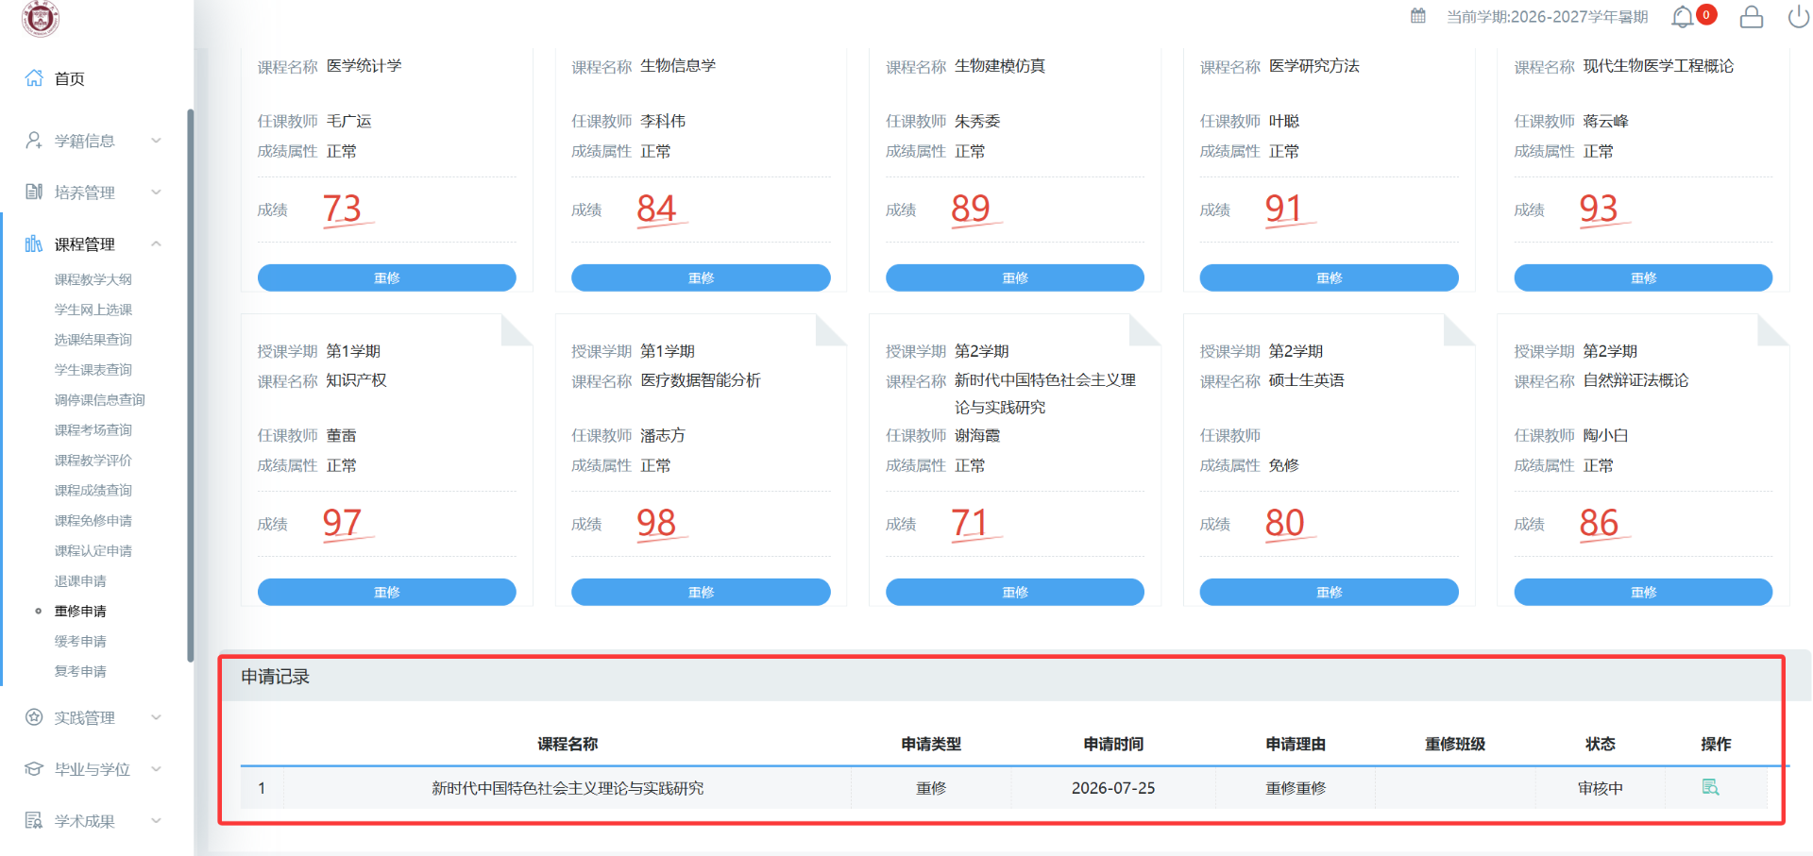Open 课程免修申请 submenu item
The width and height of the screenshot is (1813, 856).
coord(93,521)
